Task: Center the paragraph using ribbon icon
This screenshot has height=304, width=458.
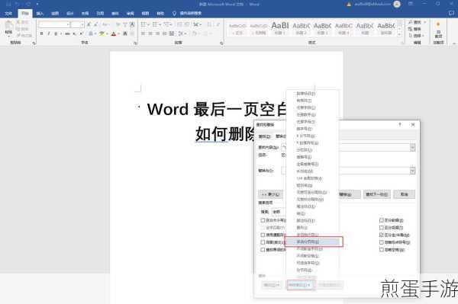Action: click(150, 34)
